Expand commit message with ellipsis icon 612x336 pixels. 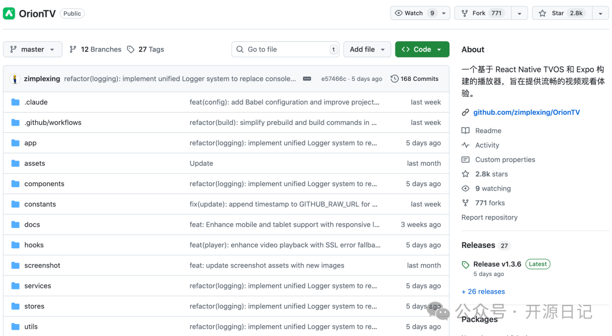pyautogui.click(x=307, y=79)
